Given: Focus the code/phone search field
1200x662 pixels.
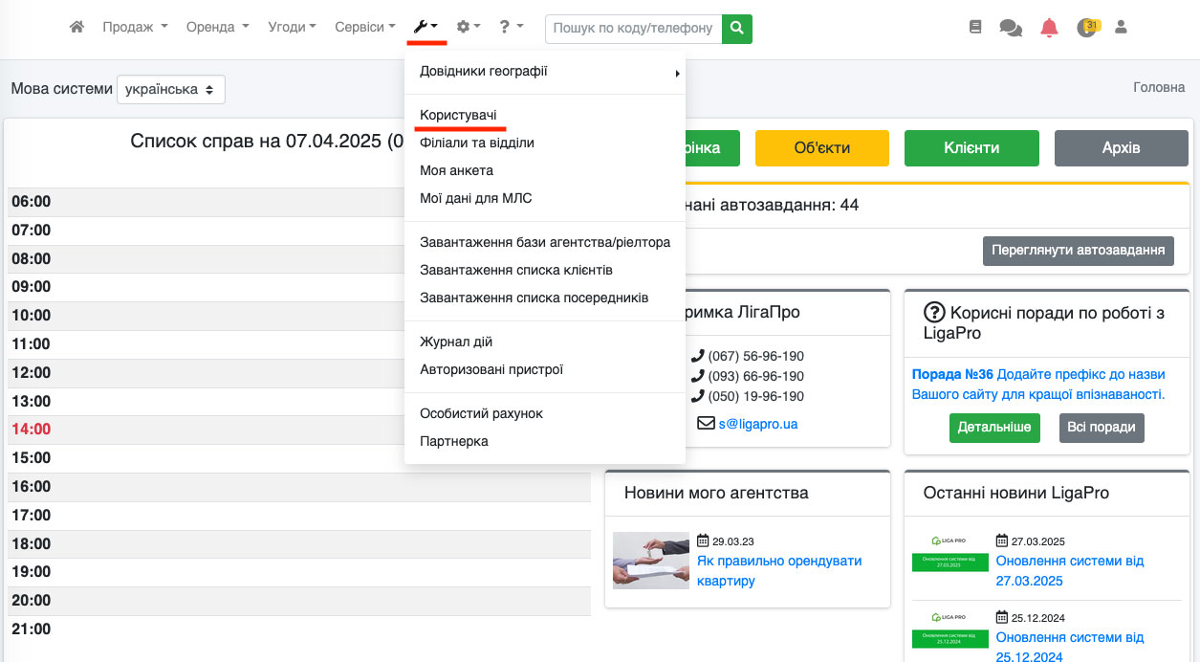Looking at the screenshot, I should pos(633,29).
